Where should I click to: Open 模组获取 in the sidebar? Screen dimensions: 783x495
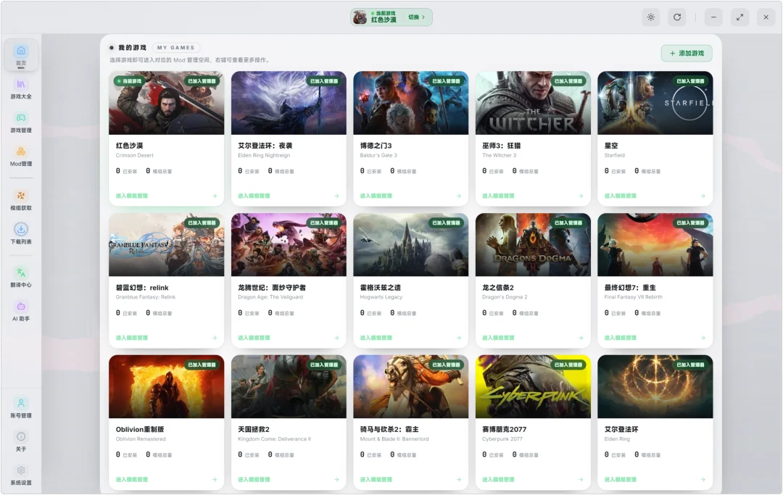[x=21, y=201]
